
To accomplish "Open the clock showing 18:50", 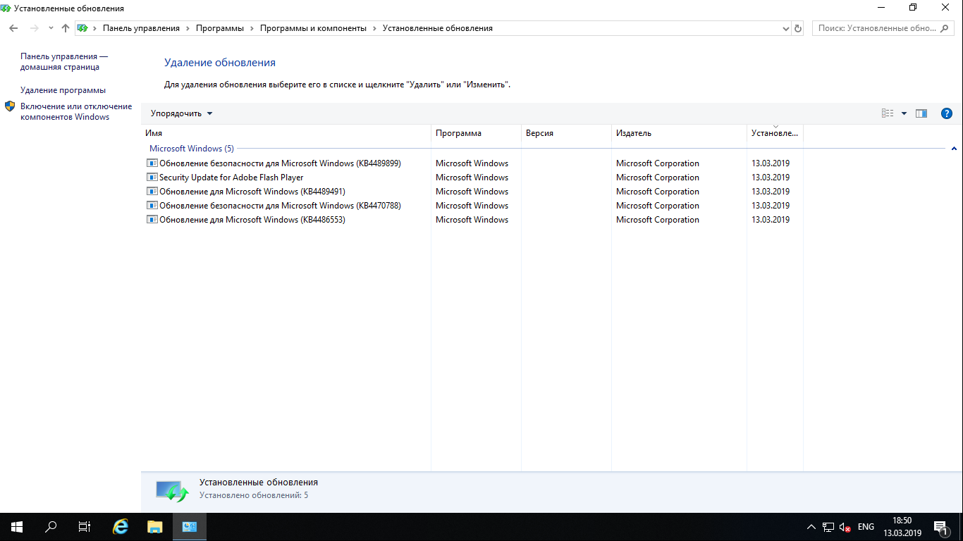I will point(902,527).
